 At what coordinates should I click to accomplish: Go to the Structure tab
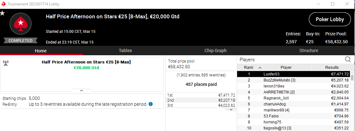(309, 51)
